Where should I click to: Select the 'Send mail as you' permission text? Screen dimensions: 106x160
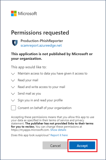pos(29,94)
